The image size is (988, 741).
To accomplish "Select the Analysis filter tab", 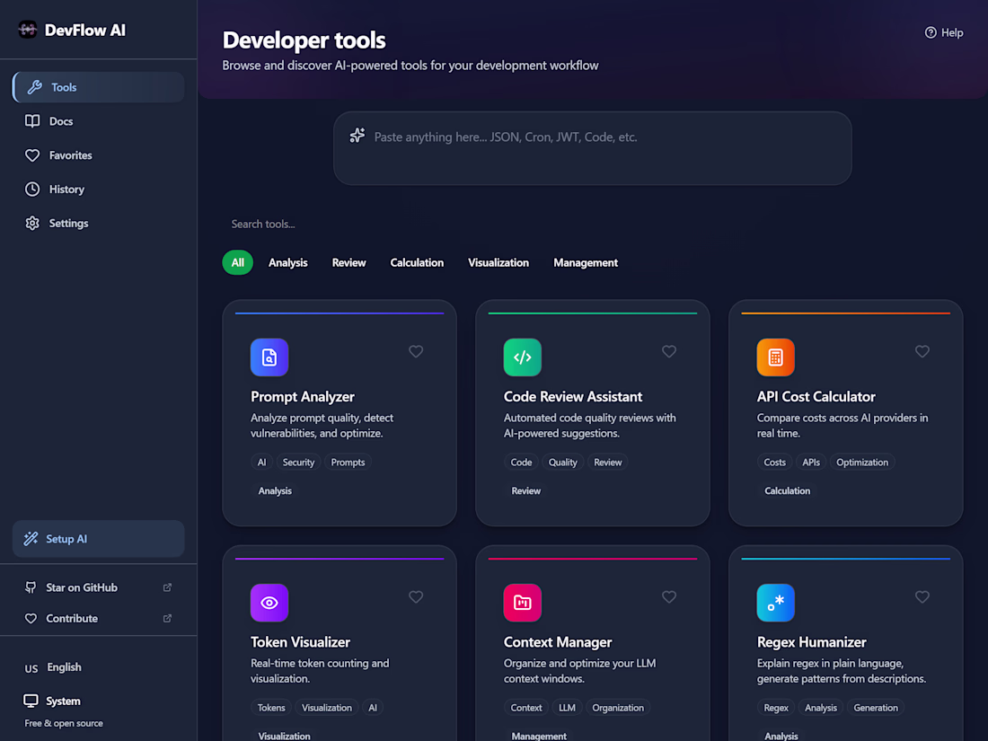I will (x=288, y=263).
